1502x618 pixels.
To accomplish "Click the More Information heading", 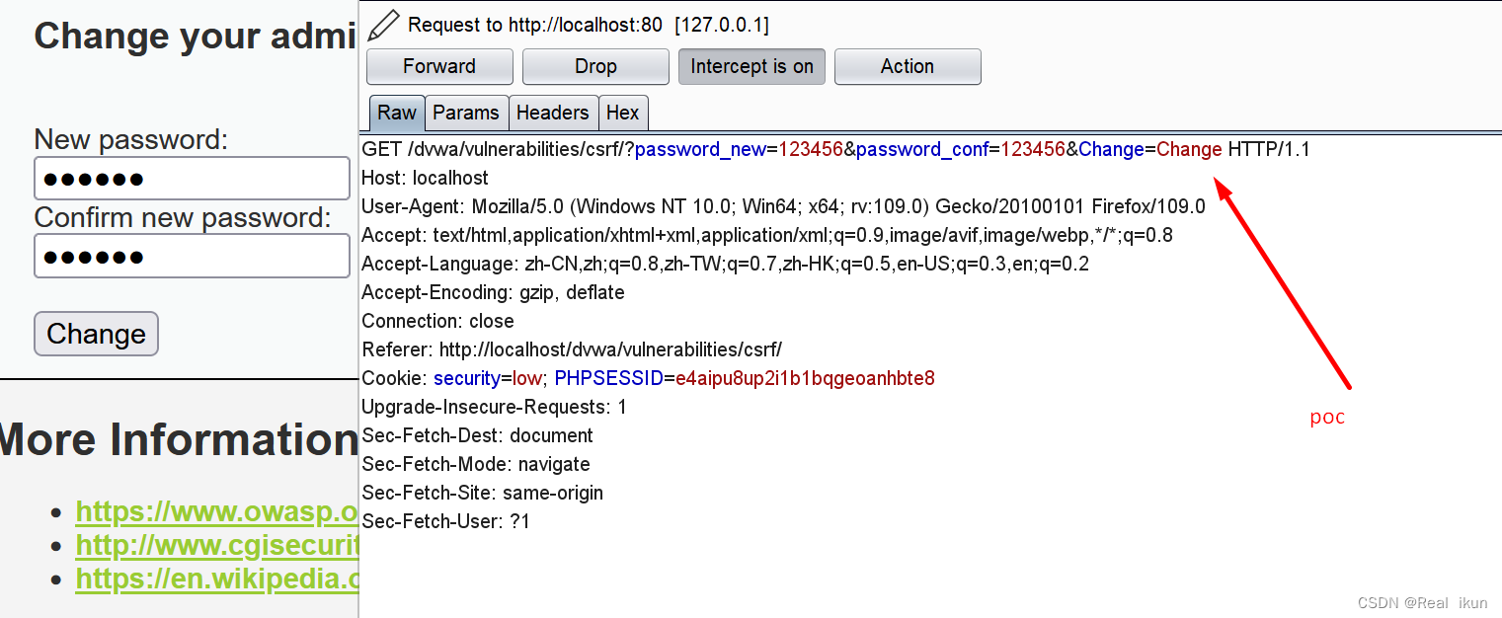I will 179,439.
